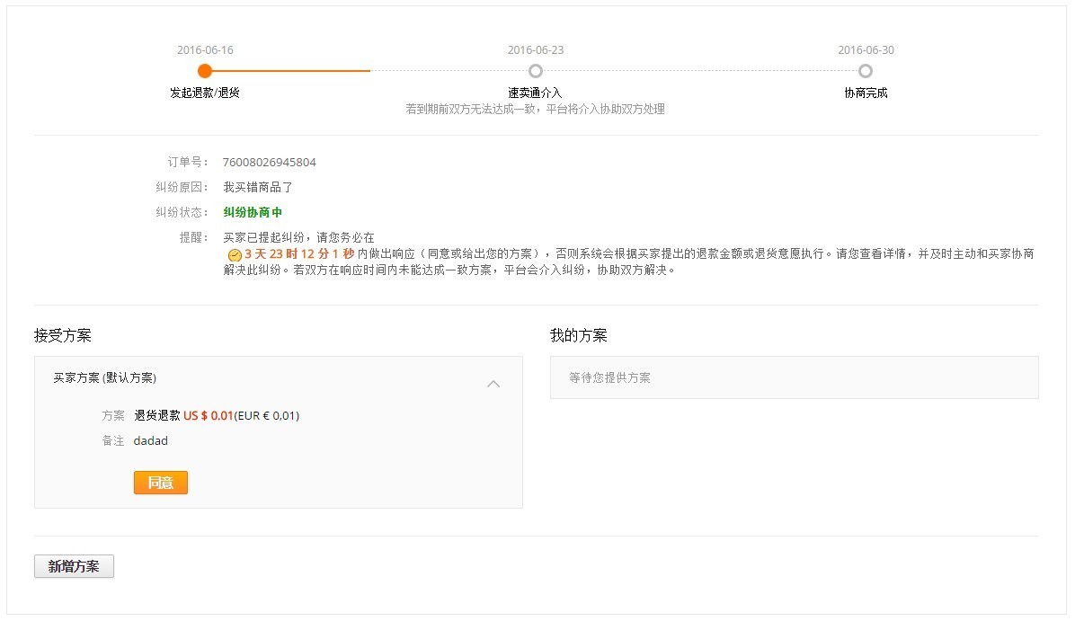Click the 协商完成 timeline circle
Viewport: 1075px width, 621px height.
pos(865,70)
